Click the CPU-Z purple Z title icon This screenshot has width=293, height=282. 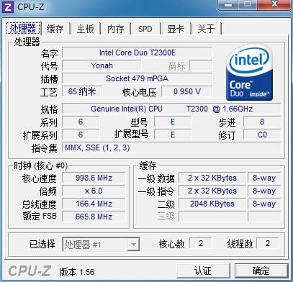8,6
